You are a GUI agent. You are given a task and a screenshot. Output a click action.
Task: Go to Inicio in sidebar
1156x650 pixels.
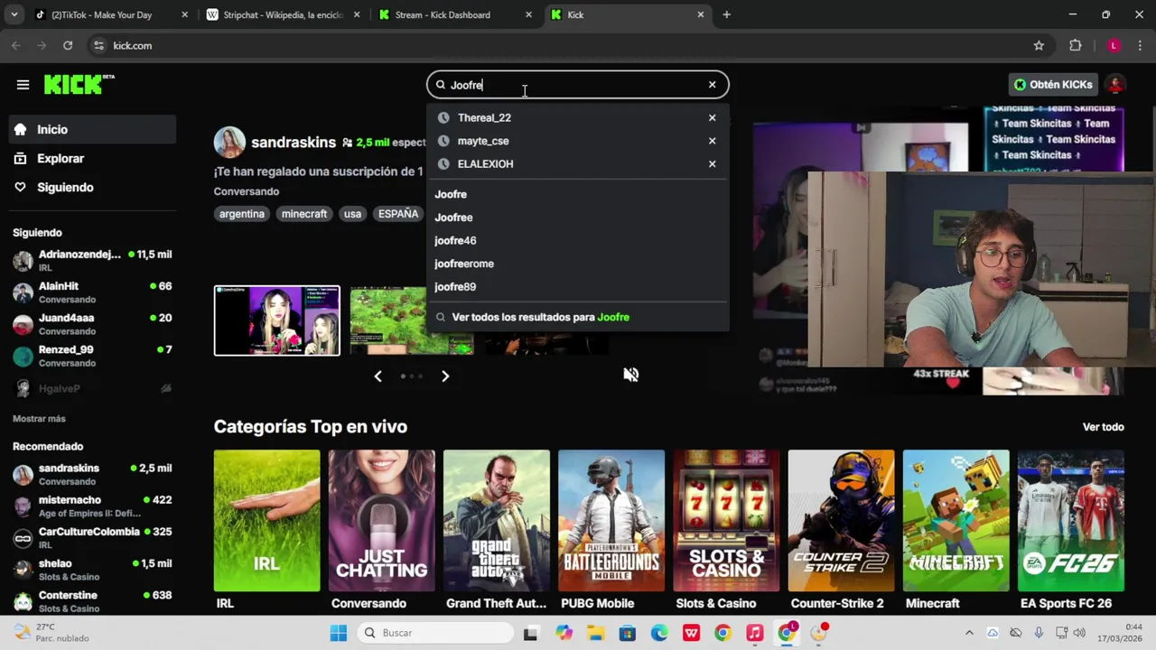point(93,129)
